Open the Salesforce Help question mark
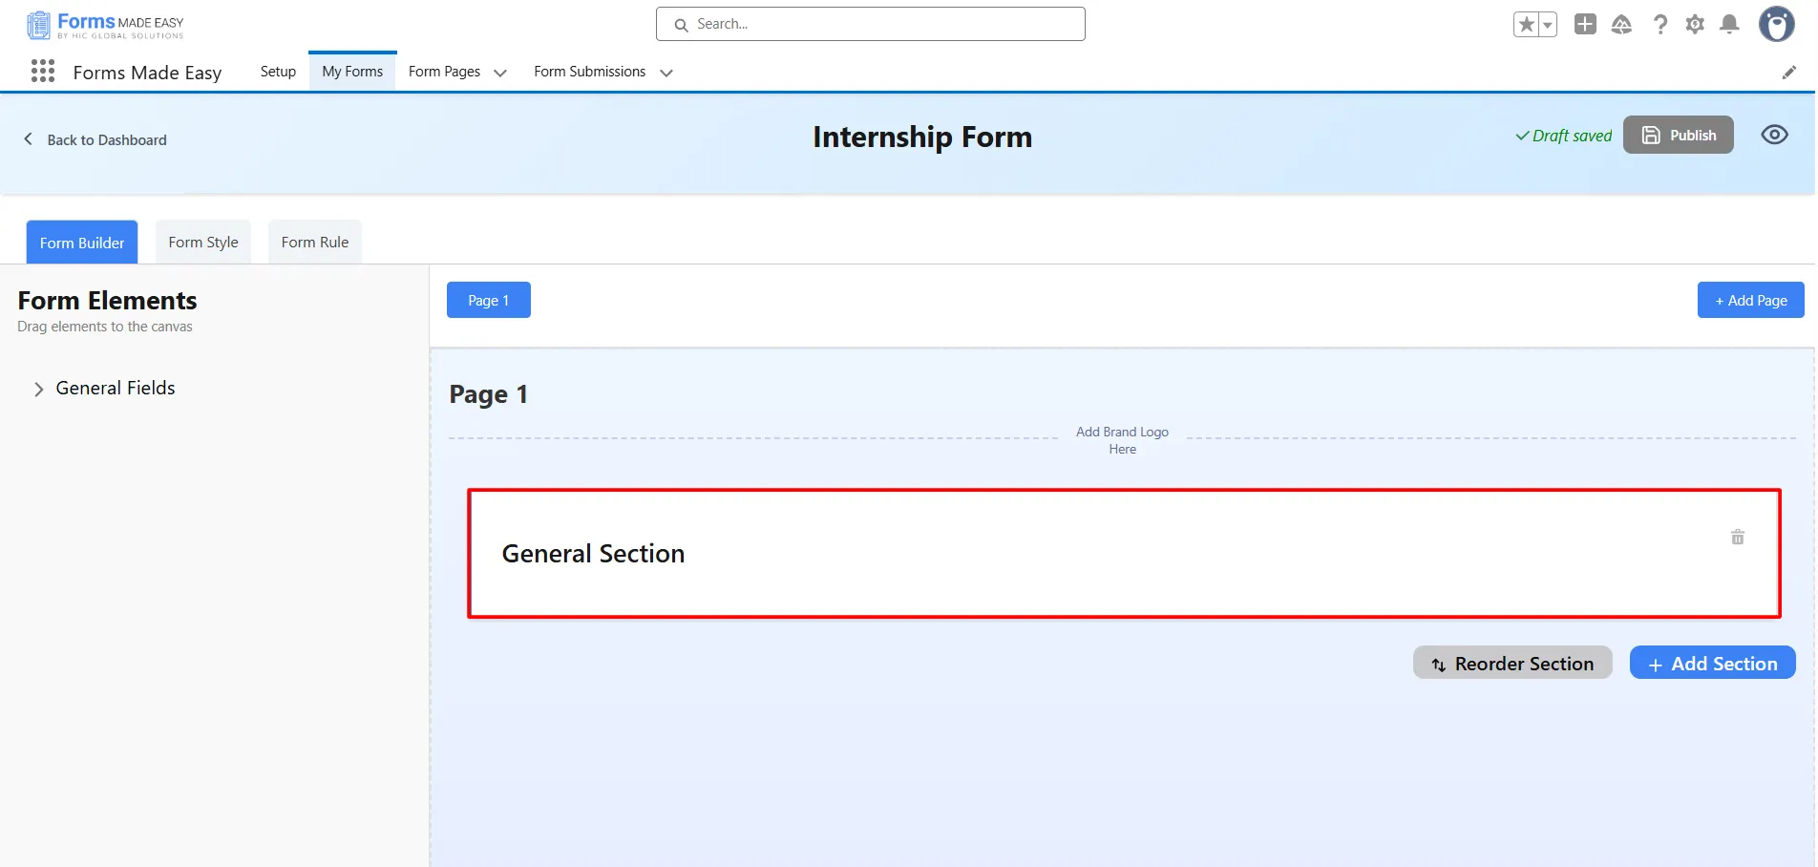 (x=1660, y=25)
